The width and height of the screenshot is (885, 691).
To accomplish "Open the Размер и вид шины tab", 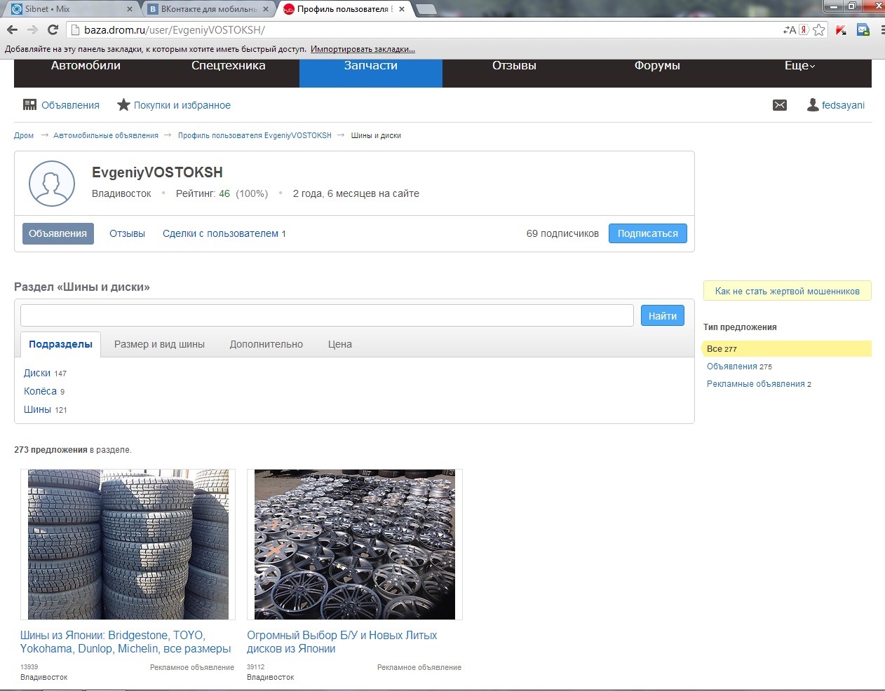I will [160, 344].
